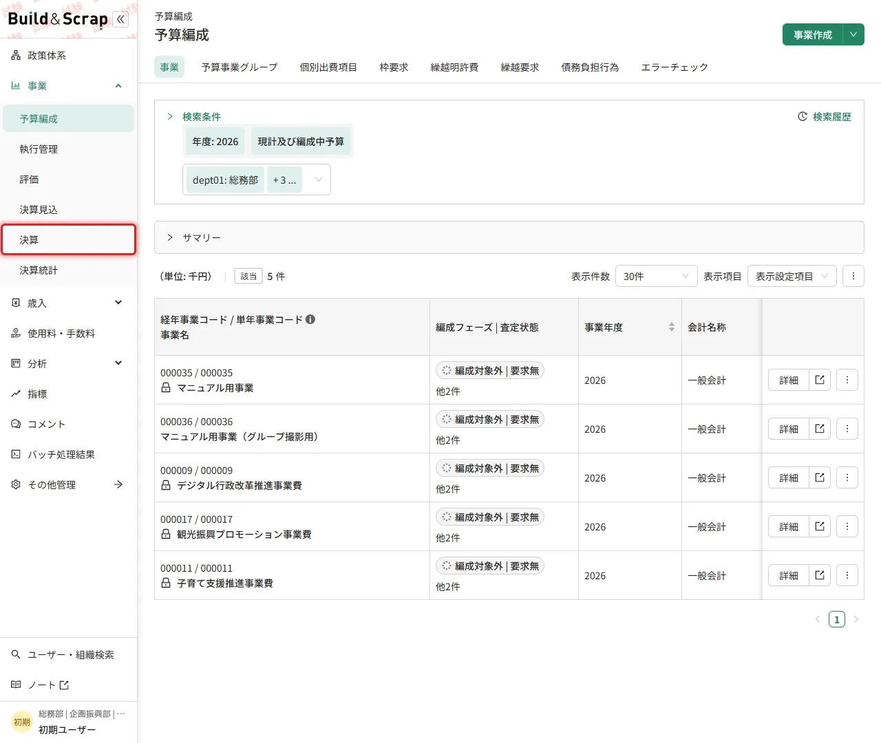Go to pagination page 1
Viewport: 881px width, 743px height.
tap(837, 619)
